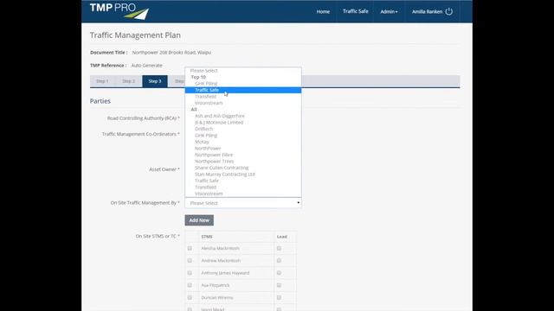The width and height of the screenshot is (554, 311).
Task: Click the TMP PRO logo
Action: tap(119, 11)
